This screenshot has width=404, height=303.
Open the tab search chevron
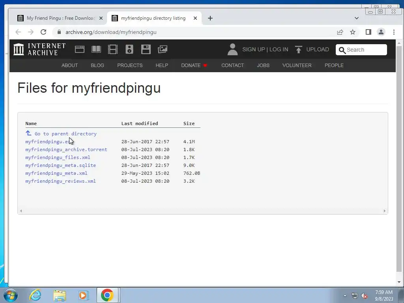[357, 18]
